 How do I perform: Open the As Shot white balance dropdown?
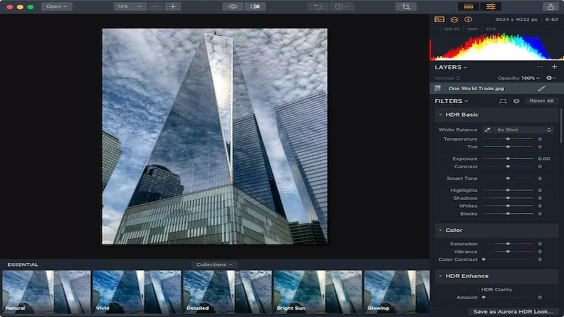(x=524, y=130)
